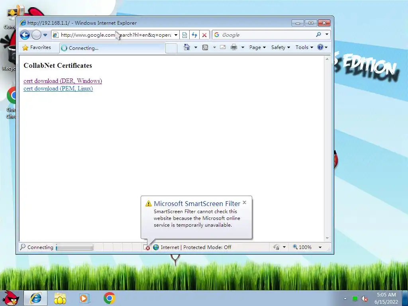Image resolution: width=408 pixels, height=306 pixels.
Task: Open the Page menu
Action: (257, 47)
